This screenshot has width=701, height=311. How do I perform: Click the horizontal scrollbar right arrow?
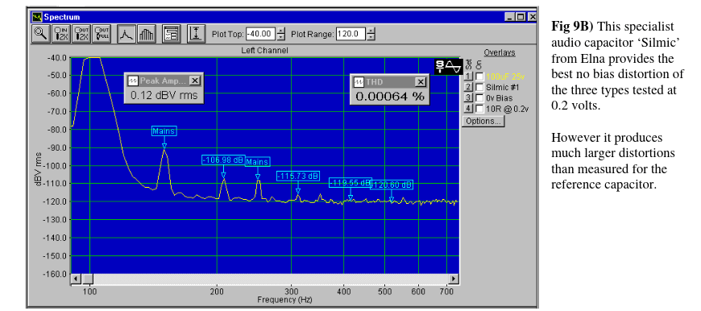pos(454,280)
